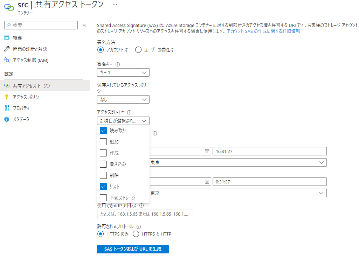Check the 削除 permission checkbox

103,175
